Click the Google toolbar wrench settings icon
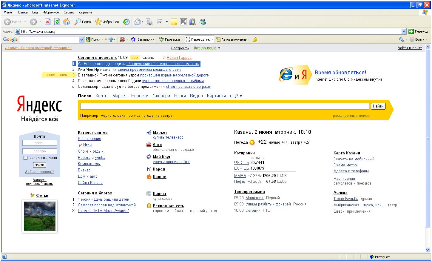This screenshot has width=432, height=261. point(401,39)
